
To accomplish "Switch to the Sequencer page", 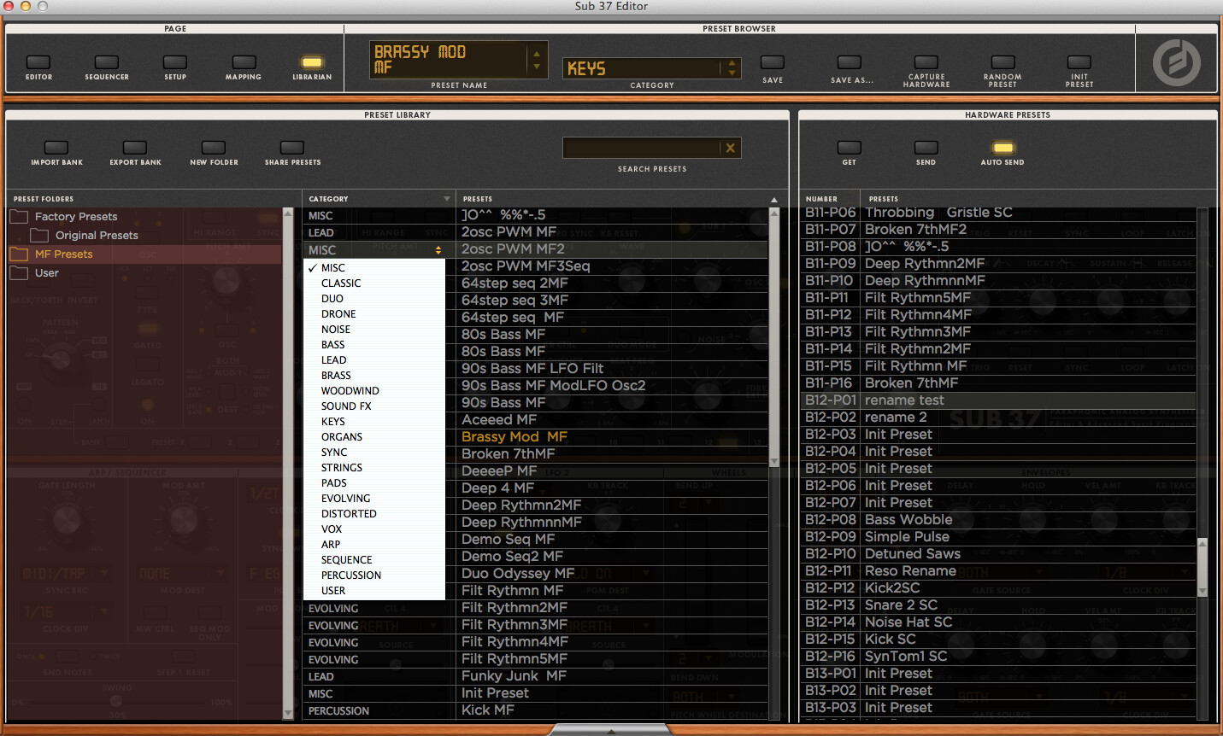I will [x=107, y=62].
